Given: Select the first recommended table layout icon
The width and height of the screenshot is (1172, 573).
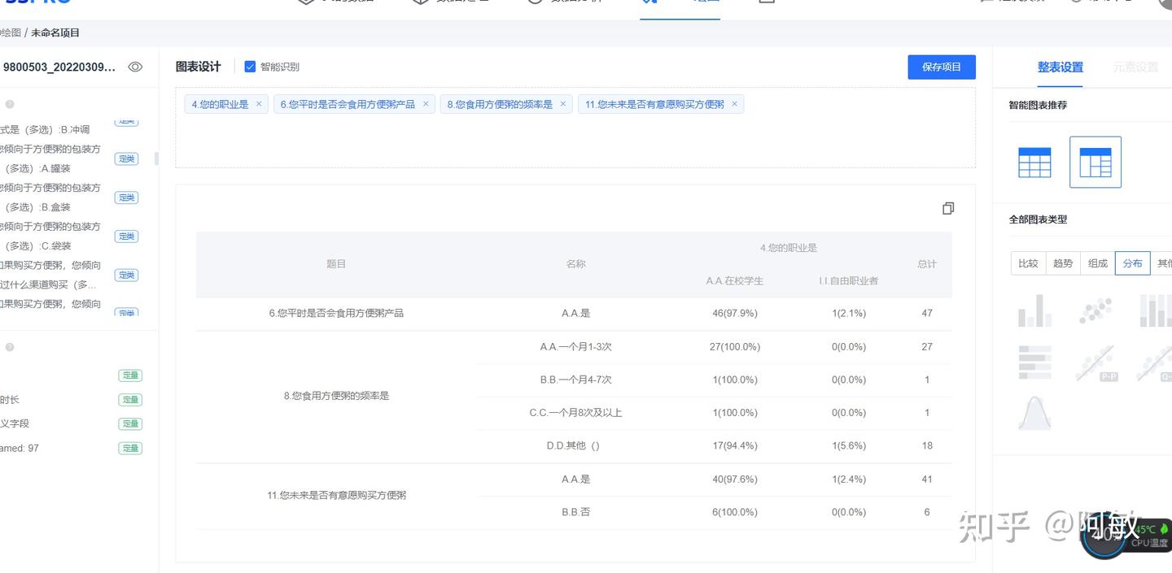Looking at the screenshot, I should [1034, 163].
